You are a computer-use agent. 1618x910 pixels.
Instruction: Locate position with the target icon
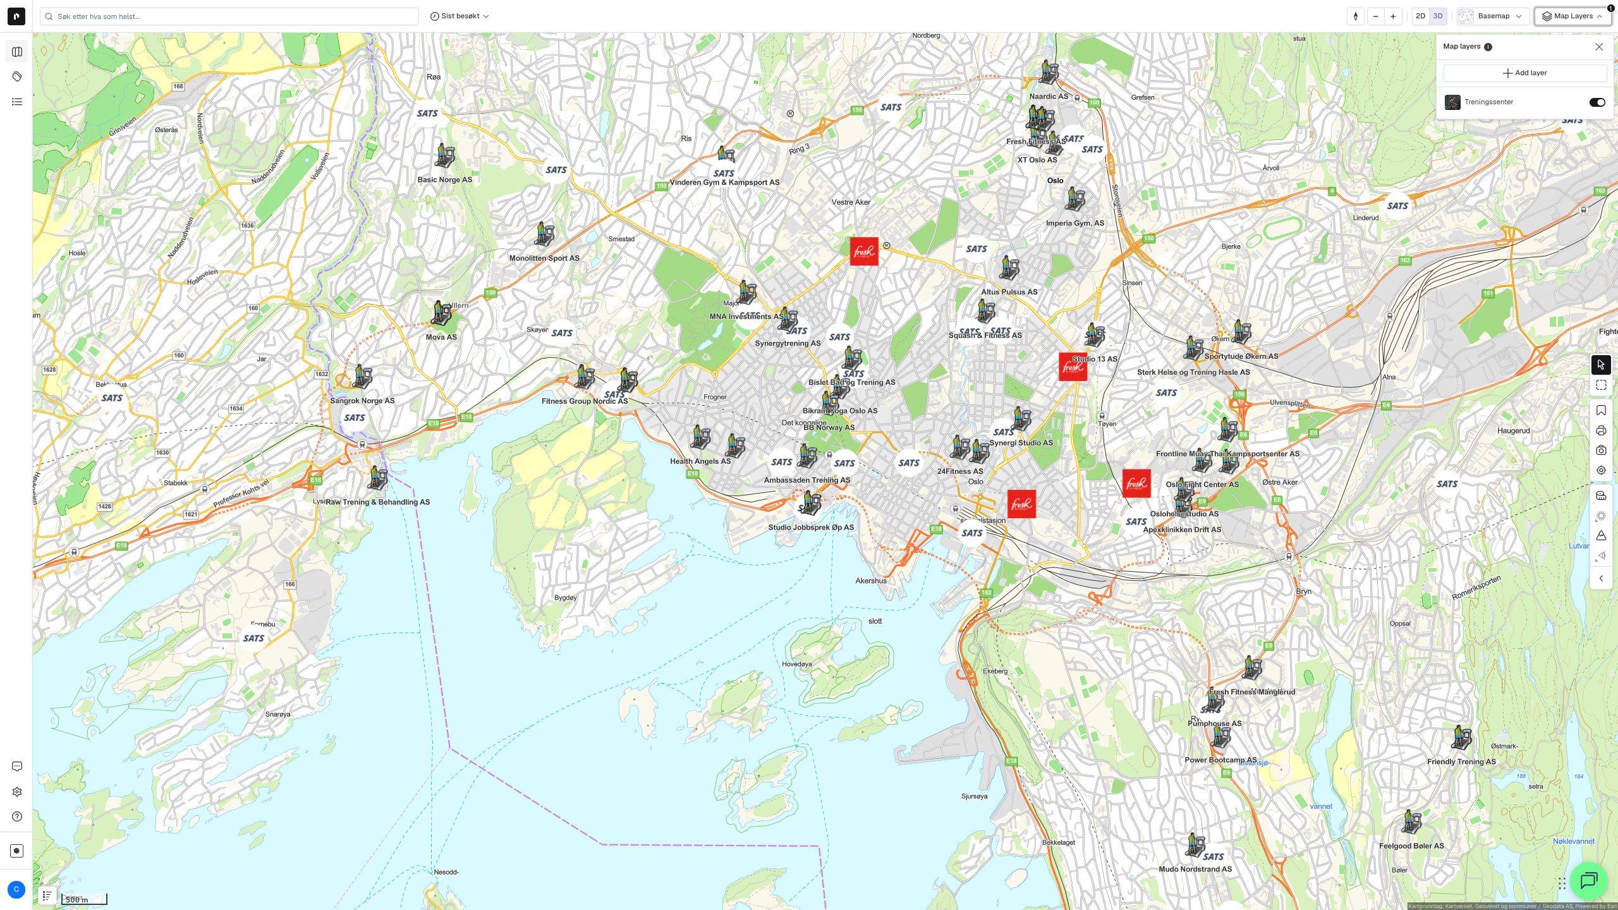click(1601, 470)
